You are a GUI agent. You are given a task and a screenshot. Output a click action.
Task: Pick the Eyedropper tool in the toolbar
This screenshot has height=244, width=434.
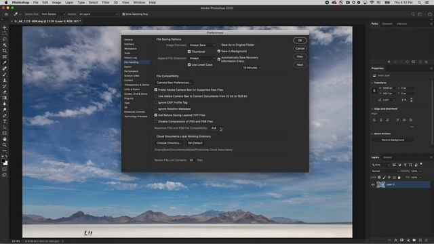pyautogui.click(x=5, y=62)
